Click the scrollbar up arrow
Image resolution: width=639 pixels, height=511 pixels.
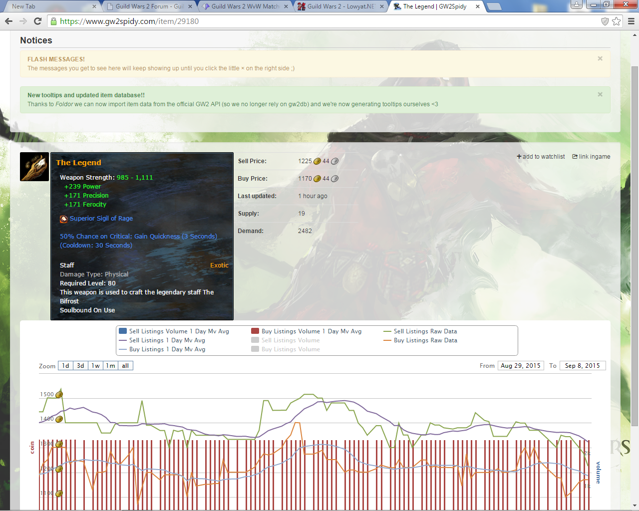pyautogui.click(x=635, y=35)
